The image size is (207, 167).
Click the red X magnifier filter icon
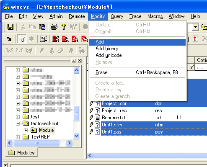point(85,39)
